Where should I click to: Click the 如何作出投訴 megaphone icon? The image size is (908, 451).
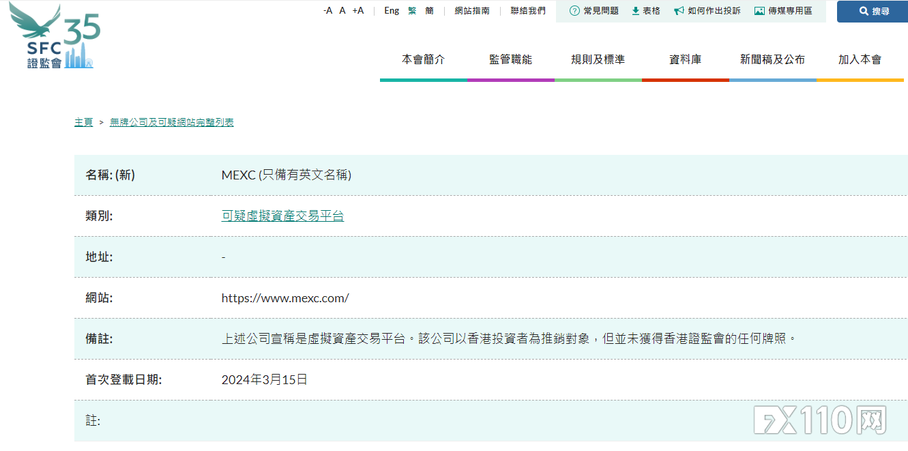pos(679,11)
